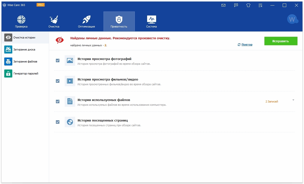Open the skin (t-shirt) theme icon
This screenshot has width=304, height=184.
[248, 5]
